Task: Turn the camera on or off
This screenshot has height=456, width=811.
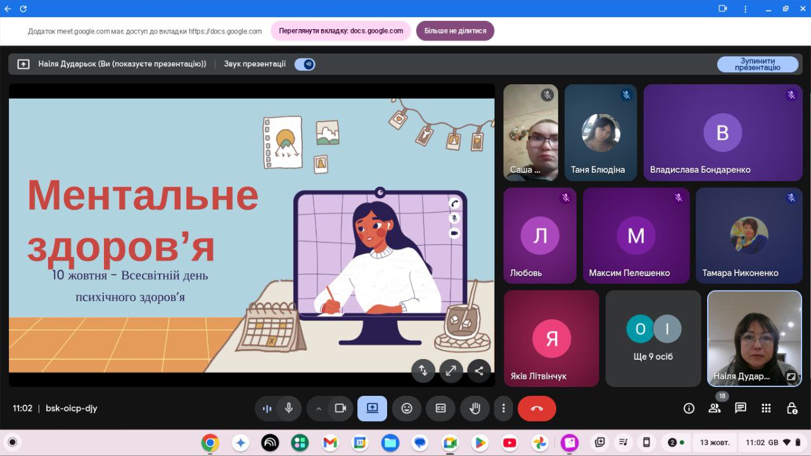Action: pos(340,408)
